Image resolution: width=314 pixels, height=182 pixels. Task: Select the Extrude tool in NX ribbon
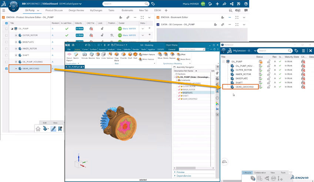coord(84,55)
